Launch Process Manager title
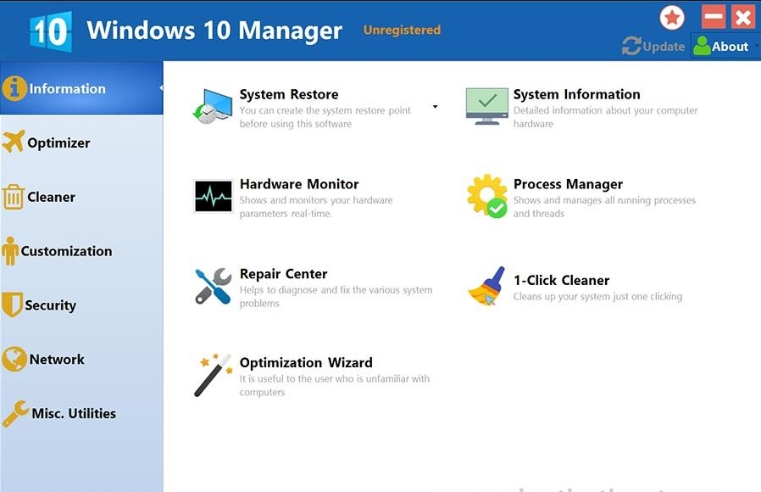This screenshot has height=492, width=761. (x=568, y=185)
